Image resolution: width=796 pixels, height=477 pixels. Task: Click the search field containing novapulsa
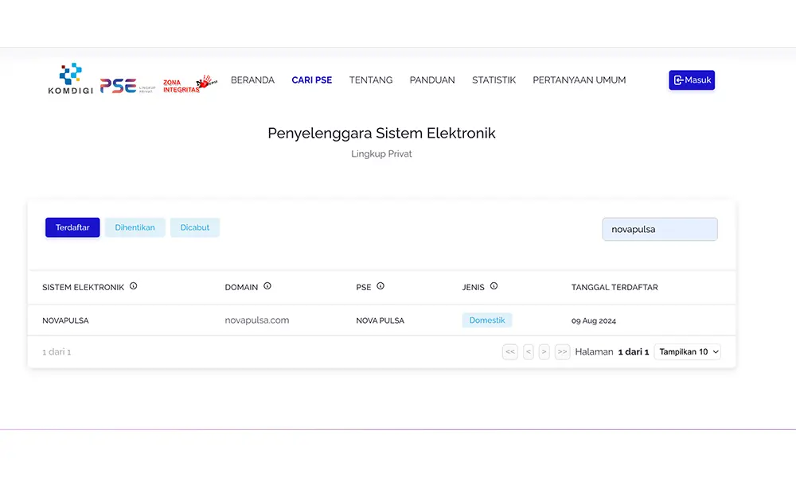660,229
